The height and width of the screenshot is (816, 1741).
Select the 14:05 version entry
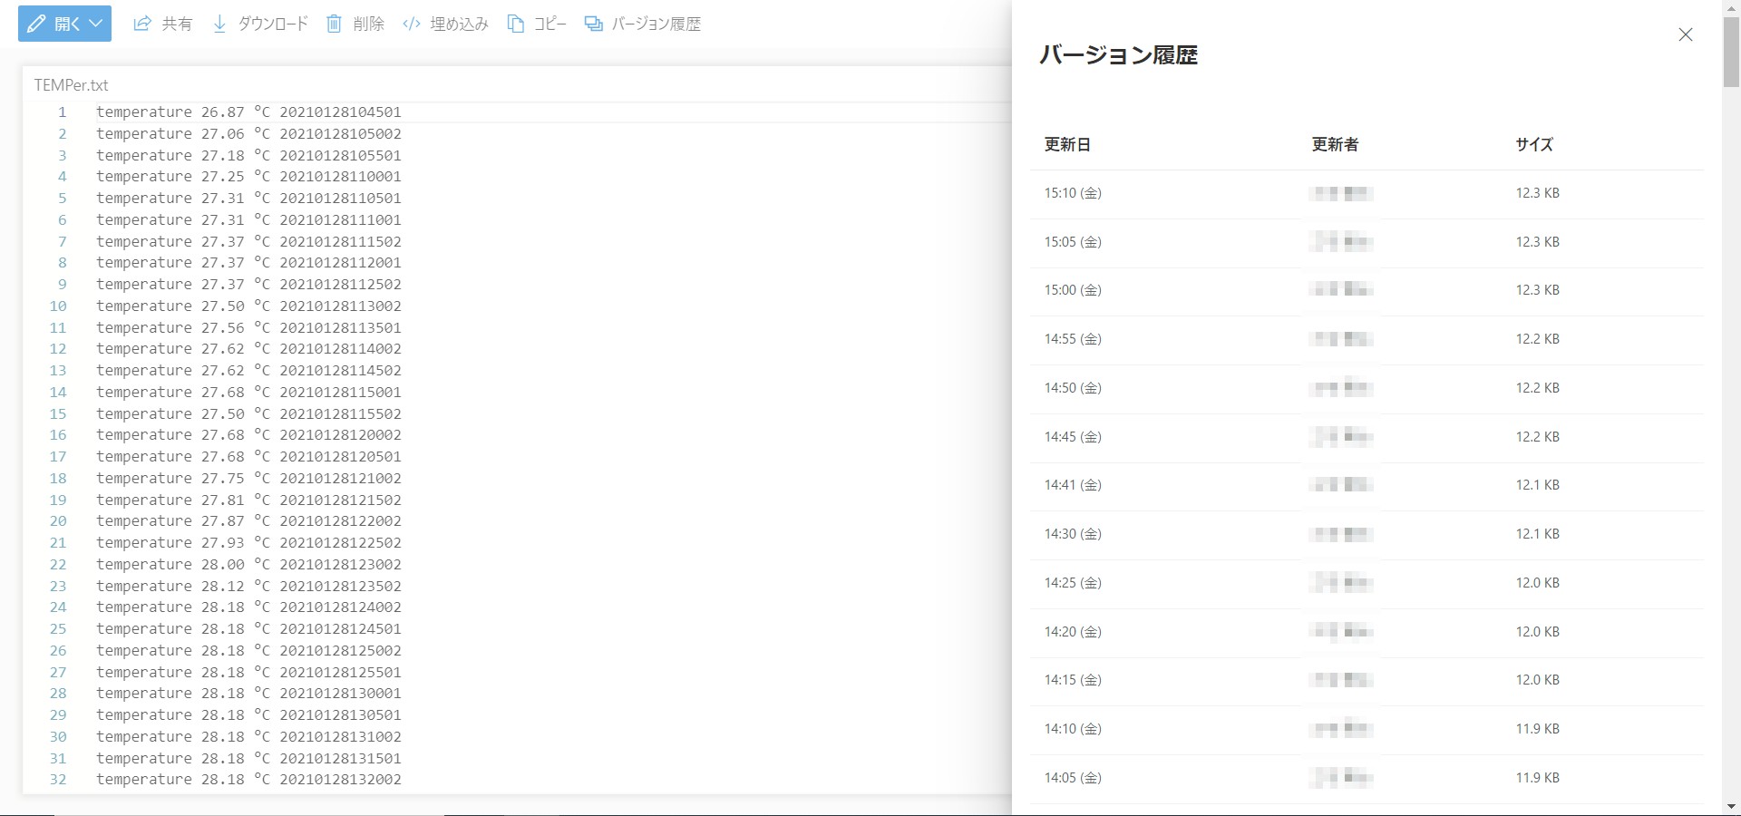(x=1073, y=778)
